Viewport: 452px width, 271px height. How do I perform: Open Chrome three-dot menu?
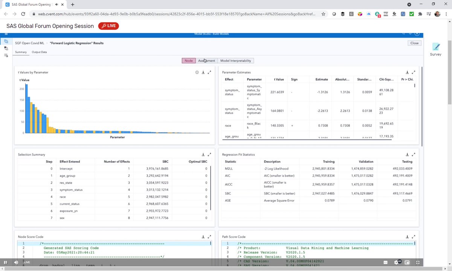(x=446, y=14)
